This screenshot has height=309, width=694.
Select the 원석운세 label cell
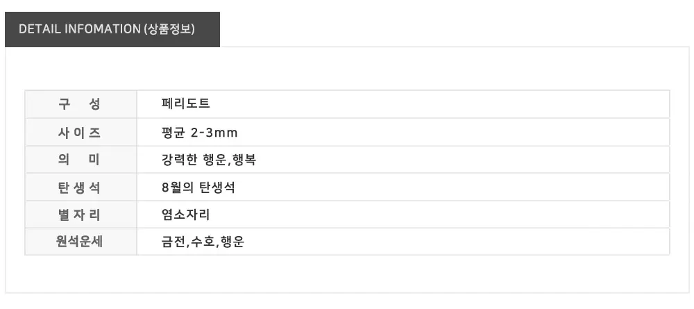click(81, 242)
